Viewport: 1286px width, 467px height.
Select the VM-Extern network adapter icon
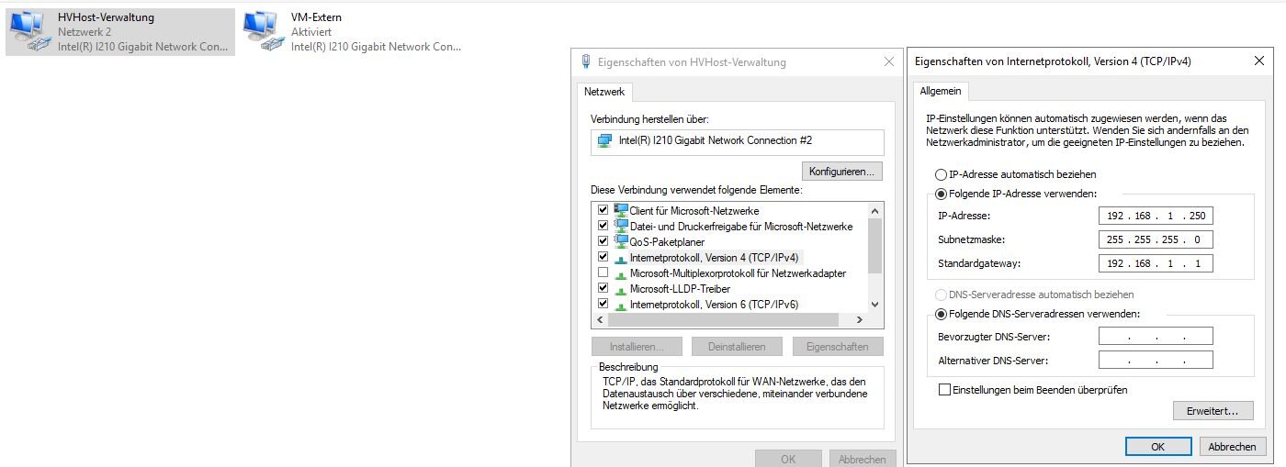264,32
